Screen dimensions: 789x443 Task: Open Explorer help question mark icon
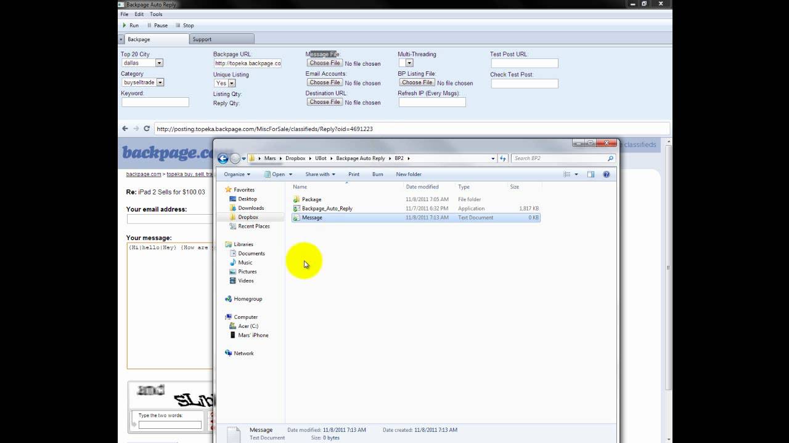coord(606,174)
